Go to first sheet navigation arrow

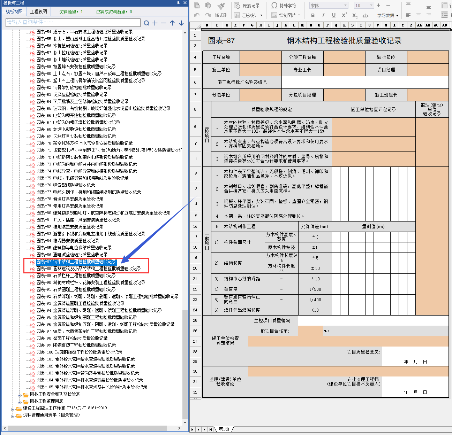coord(193,429)
